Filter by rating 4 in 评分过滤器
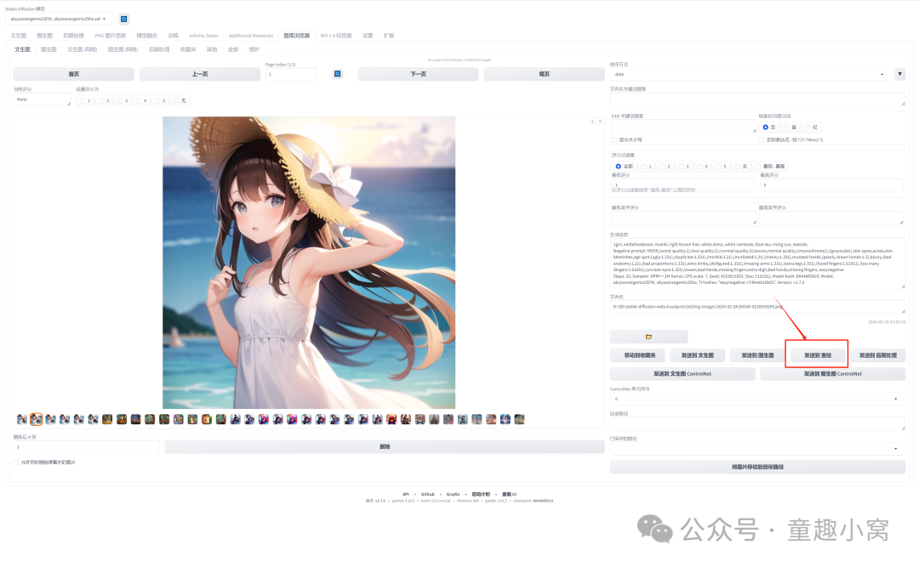919x567 pixels. 702,167
